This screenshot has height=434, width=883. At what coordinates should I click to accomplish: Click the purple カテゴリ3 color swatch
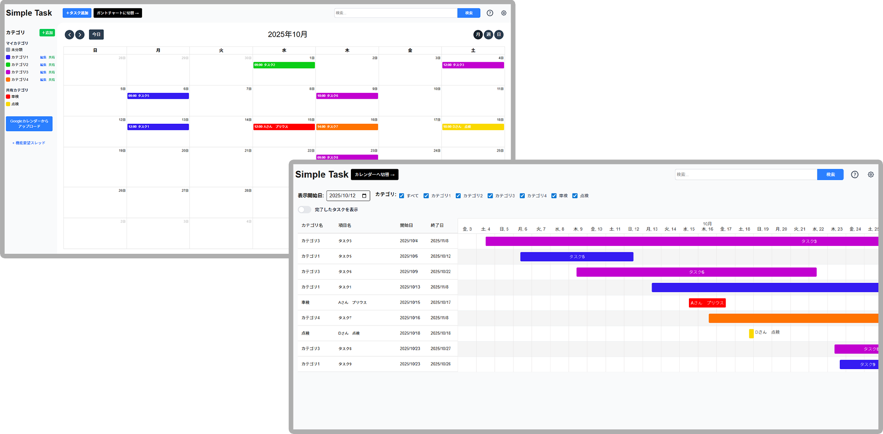[8, 72]
